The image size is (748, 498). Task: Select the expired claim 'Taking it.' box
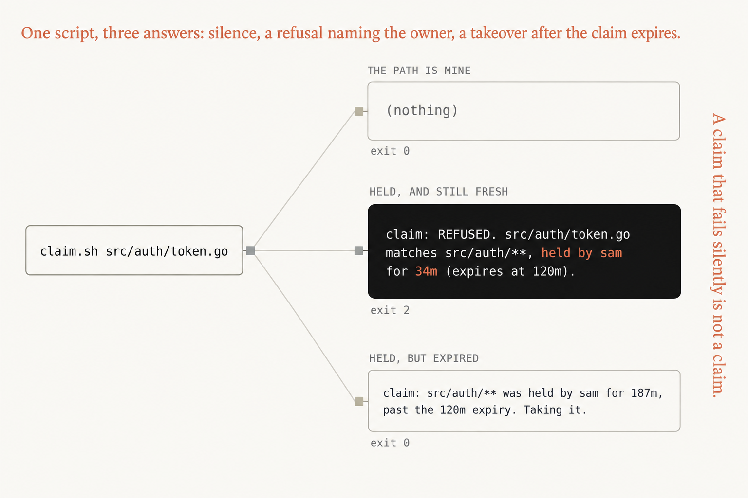click(x=524, y=401)
